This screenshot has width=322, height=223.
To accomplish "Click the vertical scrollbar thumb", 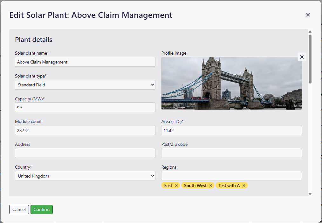I will pyautogui.click(x=310, y=59).
